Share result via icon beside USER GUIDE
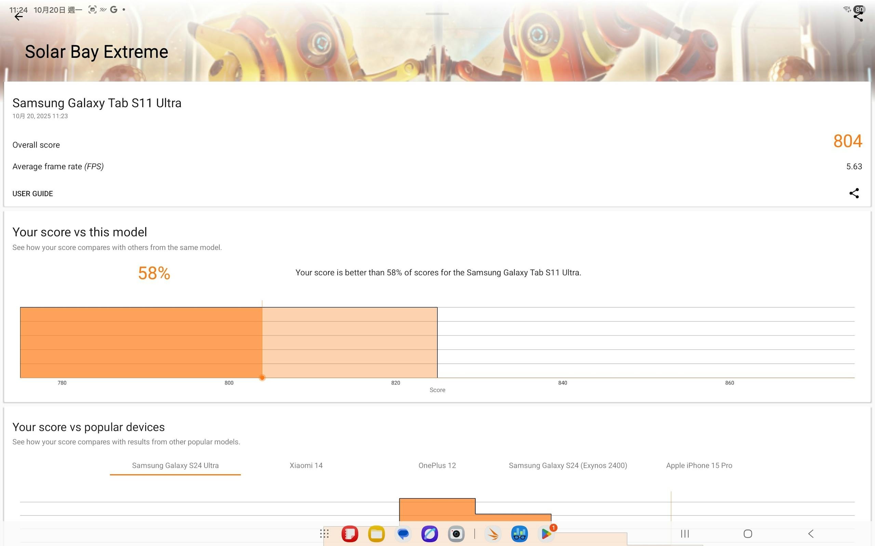Screen dimensions: 875x546 (x=854, y=193)
